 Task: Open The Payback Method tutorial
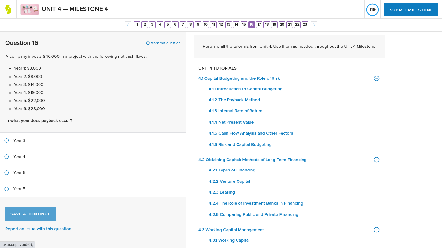tap(234, 100)
